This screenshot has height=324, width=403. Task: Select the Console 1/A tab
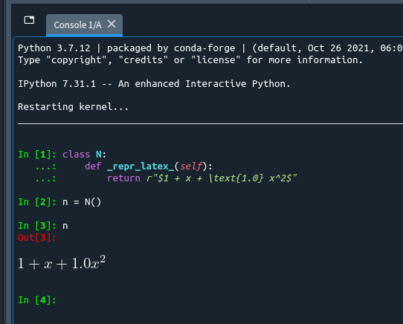coord(84,25)
